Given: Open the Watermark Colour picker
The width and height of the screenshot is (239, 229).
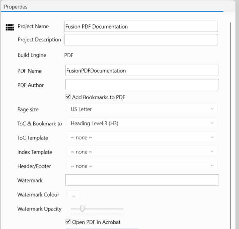Looking at the screenshot, I should point(73,195).
